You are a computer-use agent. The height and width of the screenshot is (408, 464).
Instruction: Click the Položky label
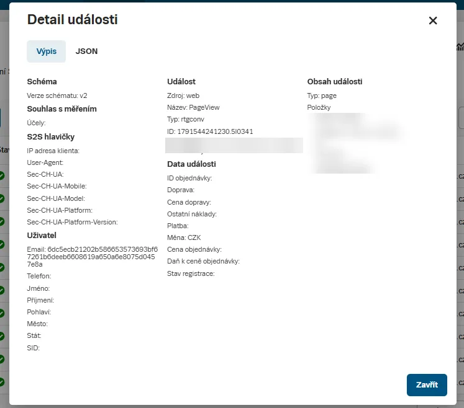tap(319, 107)
